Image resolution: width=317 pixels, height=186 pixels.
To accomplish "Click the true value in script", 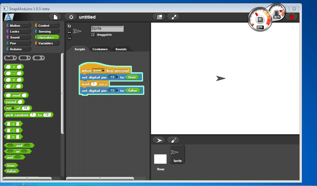I will click(132, 77).
